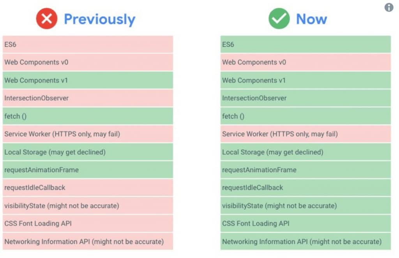The height and width of the screenshot is (258, 399).
Task: Click the red X icon beside Previously
Action: (47, 19)
